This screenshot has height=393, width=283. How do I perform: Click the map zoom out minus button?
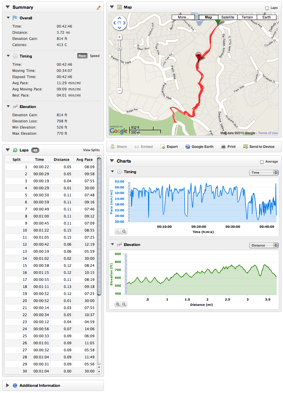click(x=119, y=90)
